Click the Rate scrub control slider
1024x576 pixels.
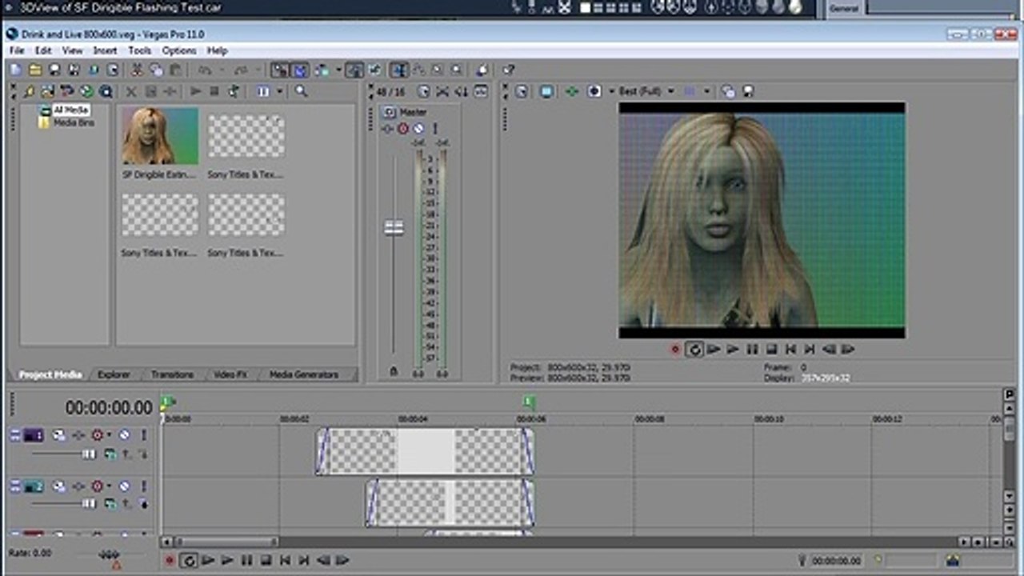point(109,554)
